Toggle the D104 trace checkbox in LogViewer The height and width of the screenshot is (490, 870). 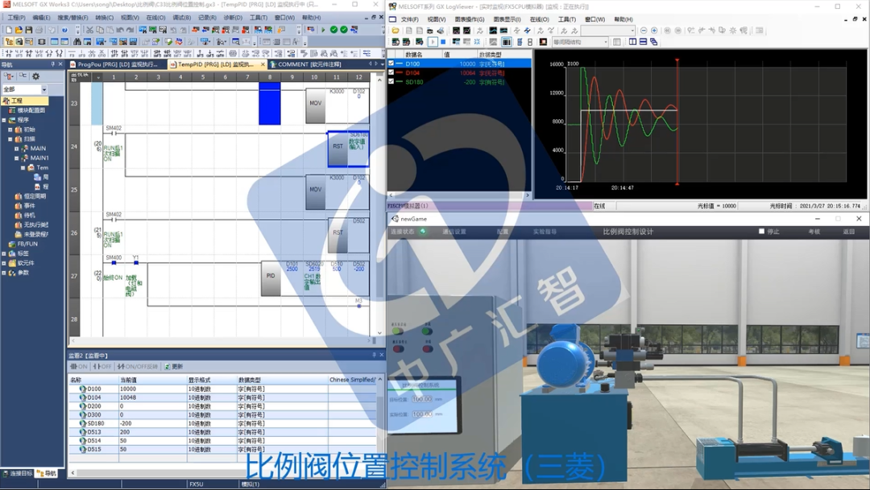click(391, 72)
